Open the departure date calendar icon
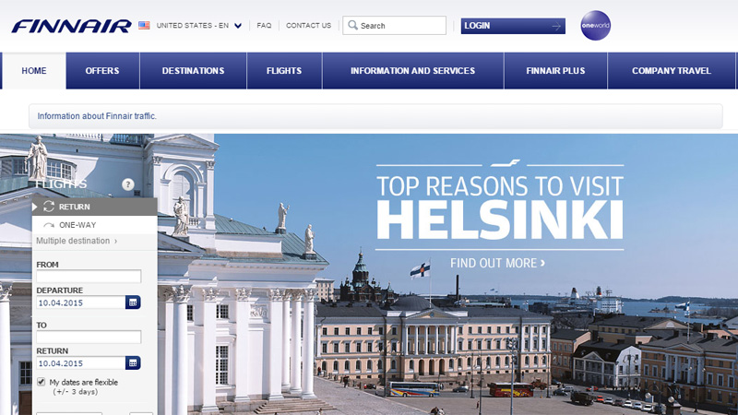This screenshot has width=738, height=415. click(133, 302)
